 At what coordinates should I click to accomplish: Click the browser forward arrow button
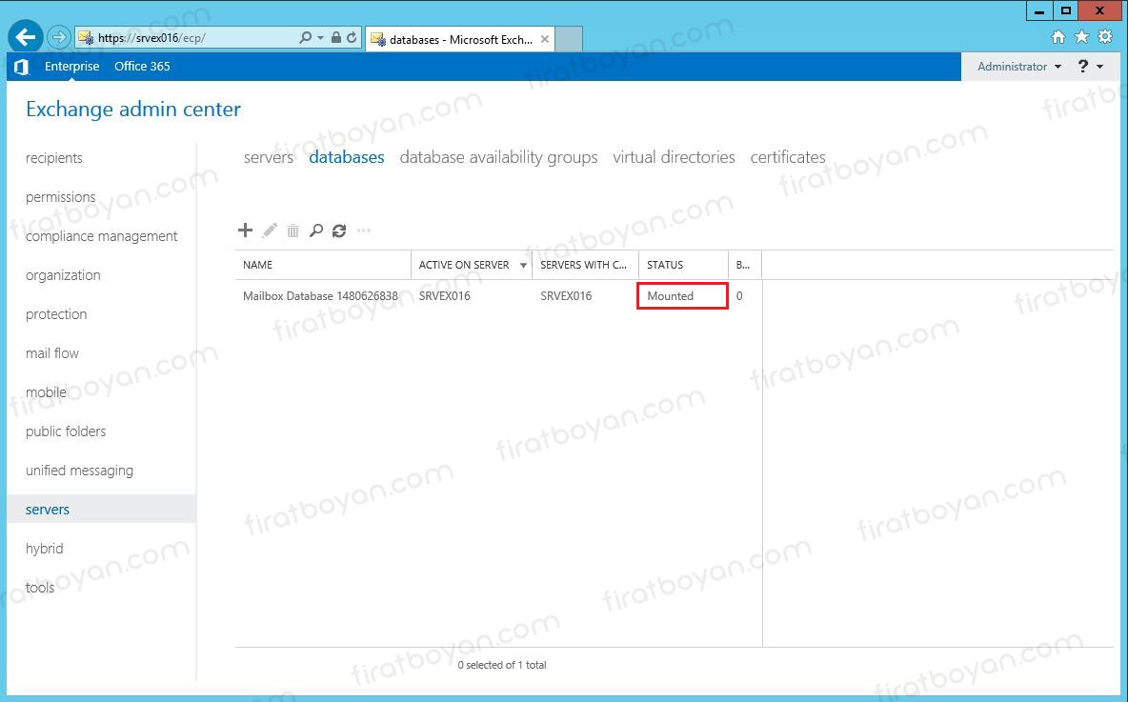59,37
